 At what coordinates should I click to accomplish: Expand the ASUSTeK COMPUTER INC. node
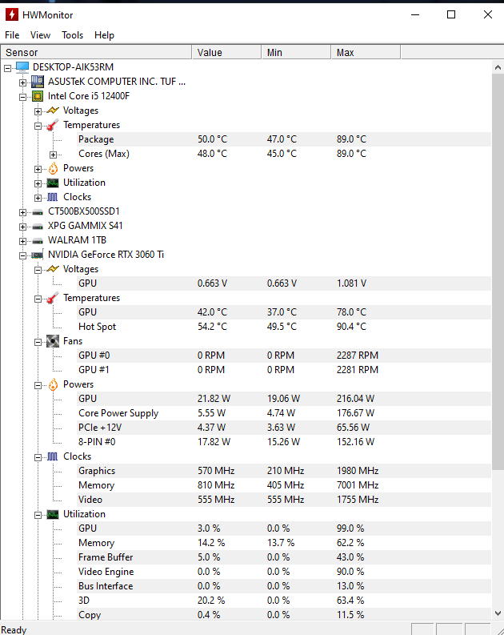22,82
